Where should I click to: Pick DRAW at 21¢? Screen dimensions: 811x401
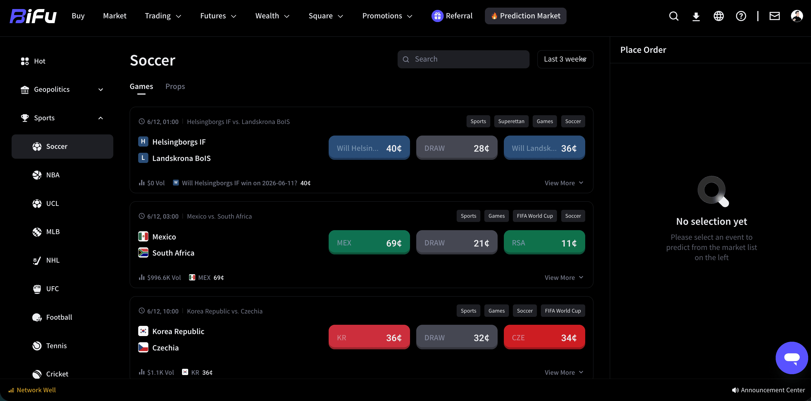coord(457,243)
